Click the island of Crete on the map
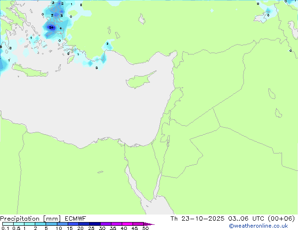The width and height of the screenshot is (298, 230). click(30, 71)
